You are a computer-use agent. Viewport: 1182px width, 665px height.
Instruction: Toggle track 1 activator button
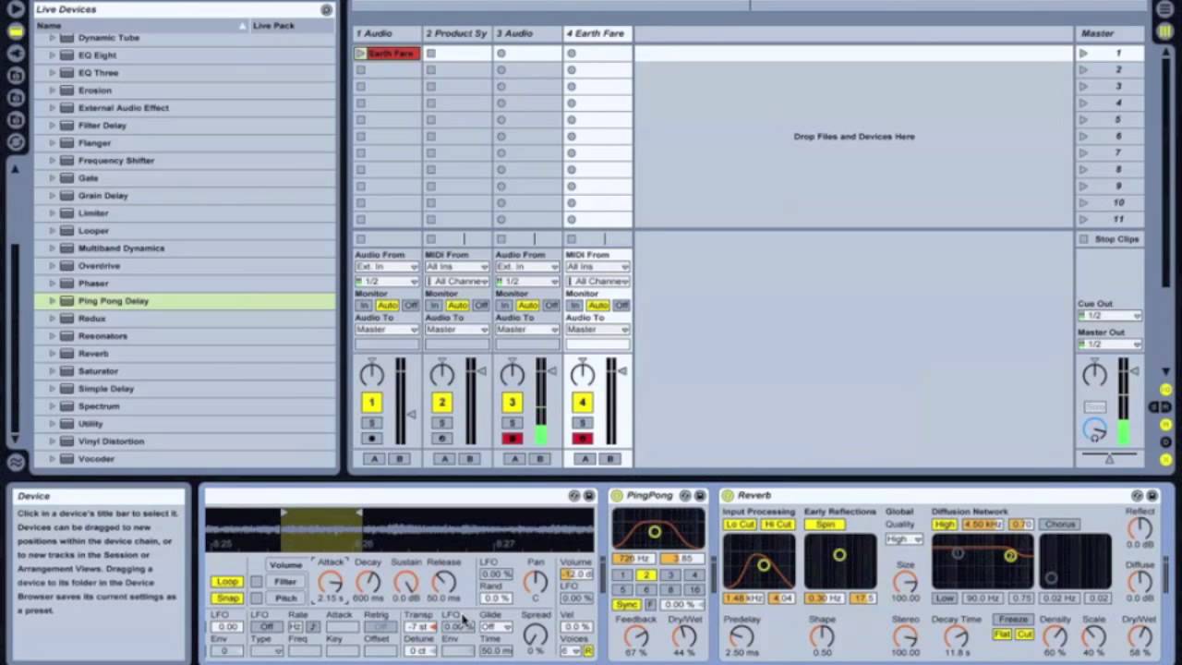[371, 402]
